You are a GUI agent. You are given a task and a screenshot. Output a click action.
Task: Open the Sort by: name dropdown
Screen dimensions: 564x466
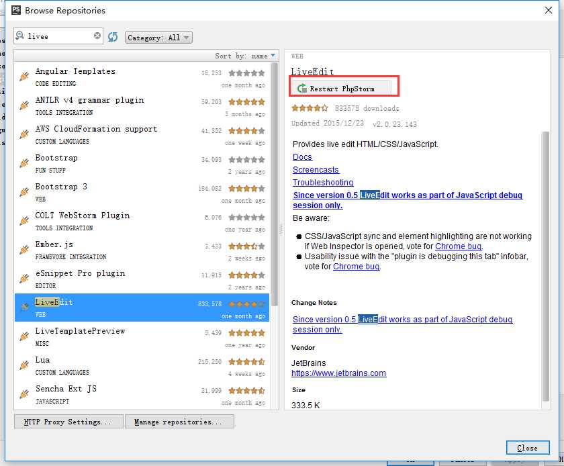coord(245,56)
